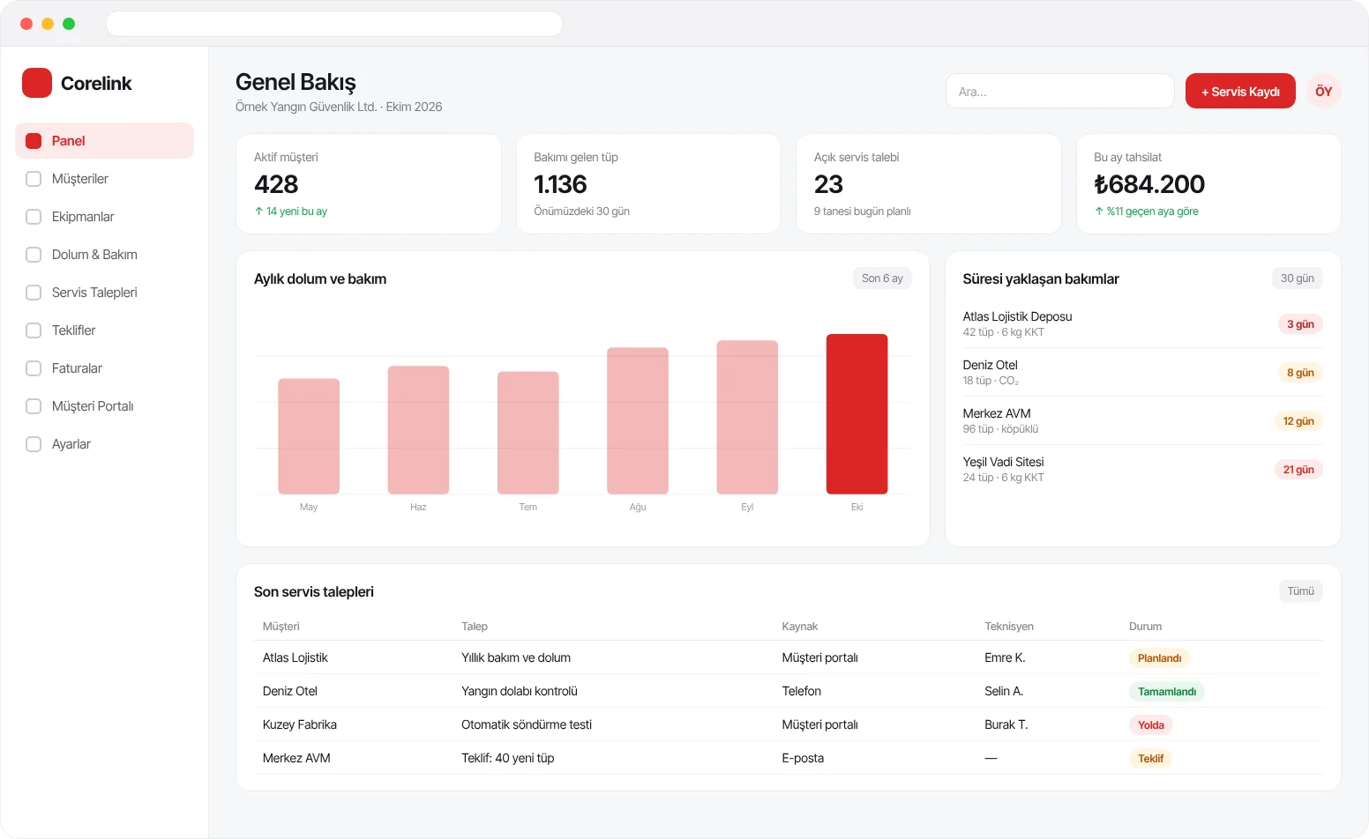Open the 30 gün filter chip
Image resolution: width=1369 pixels, height=839 pixels.
pos(1298,278)
